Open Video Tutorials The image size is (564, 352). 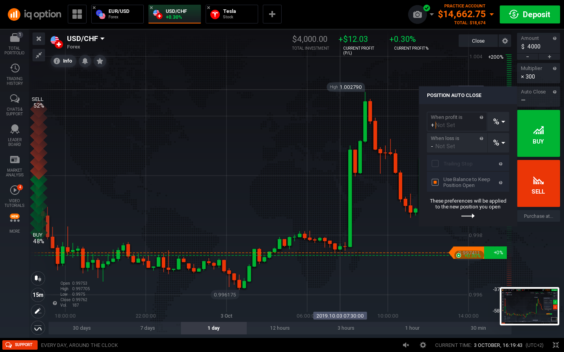click(x=14, y=196)
